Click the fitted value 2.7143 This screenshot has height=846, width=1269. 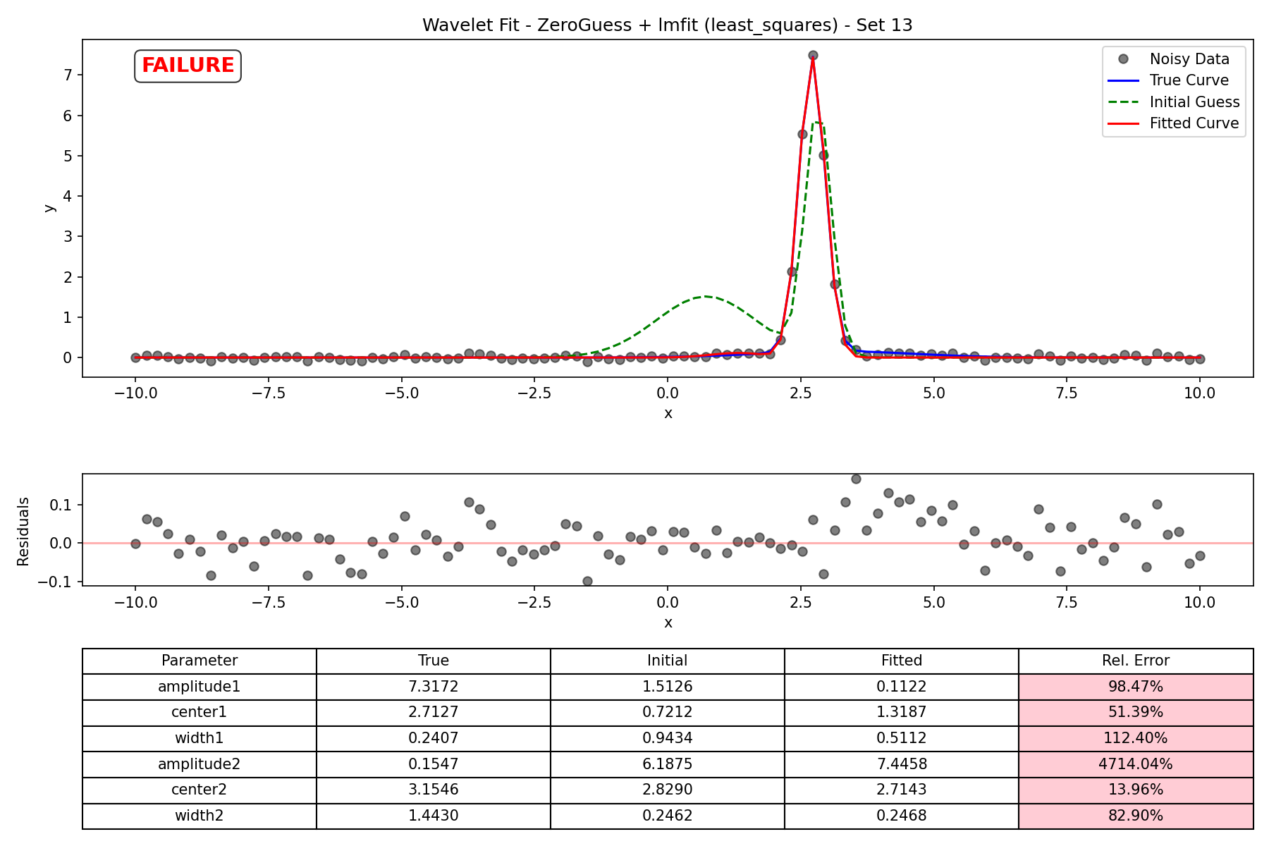[902, 790]
